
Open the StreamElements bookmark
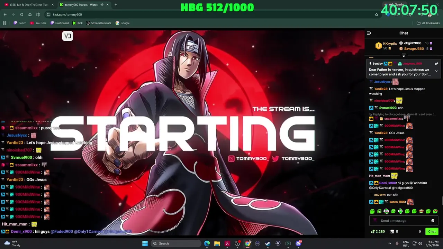(99, 23)
